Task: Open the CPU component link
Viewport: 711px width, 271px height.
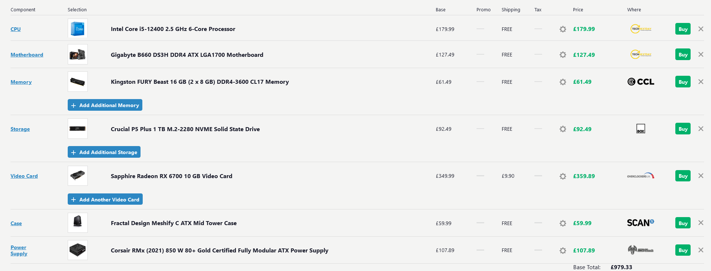Action: point(16,29)
